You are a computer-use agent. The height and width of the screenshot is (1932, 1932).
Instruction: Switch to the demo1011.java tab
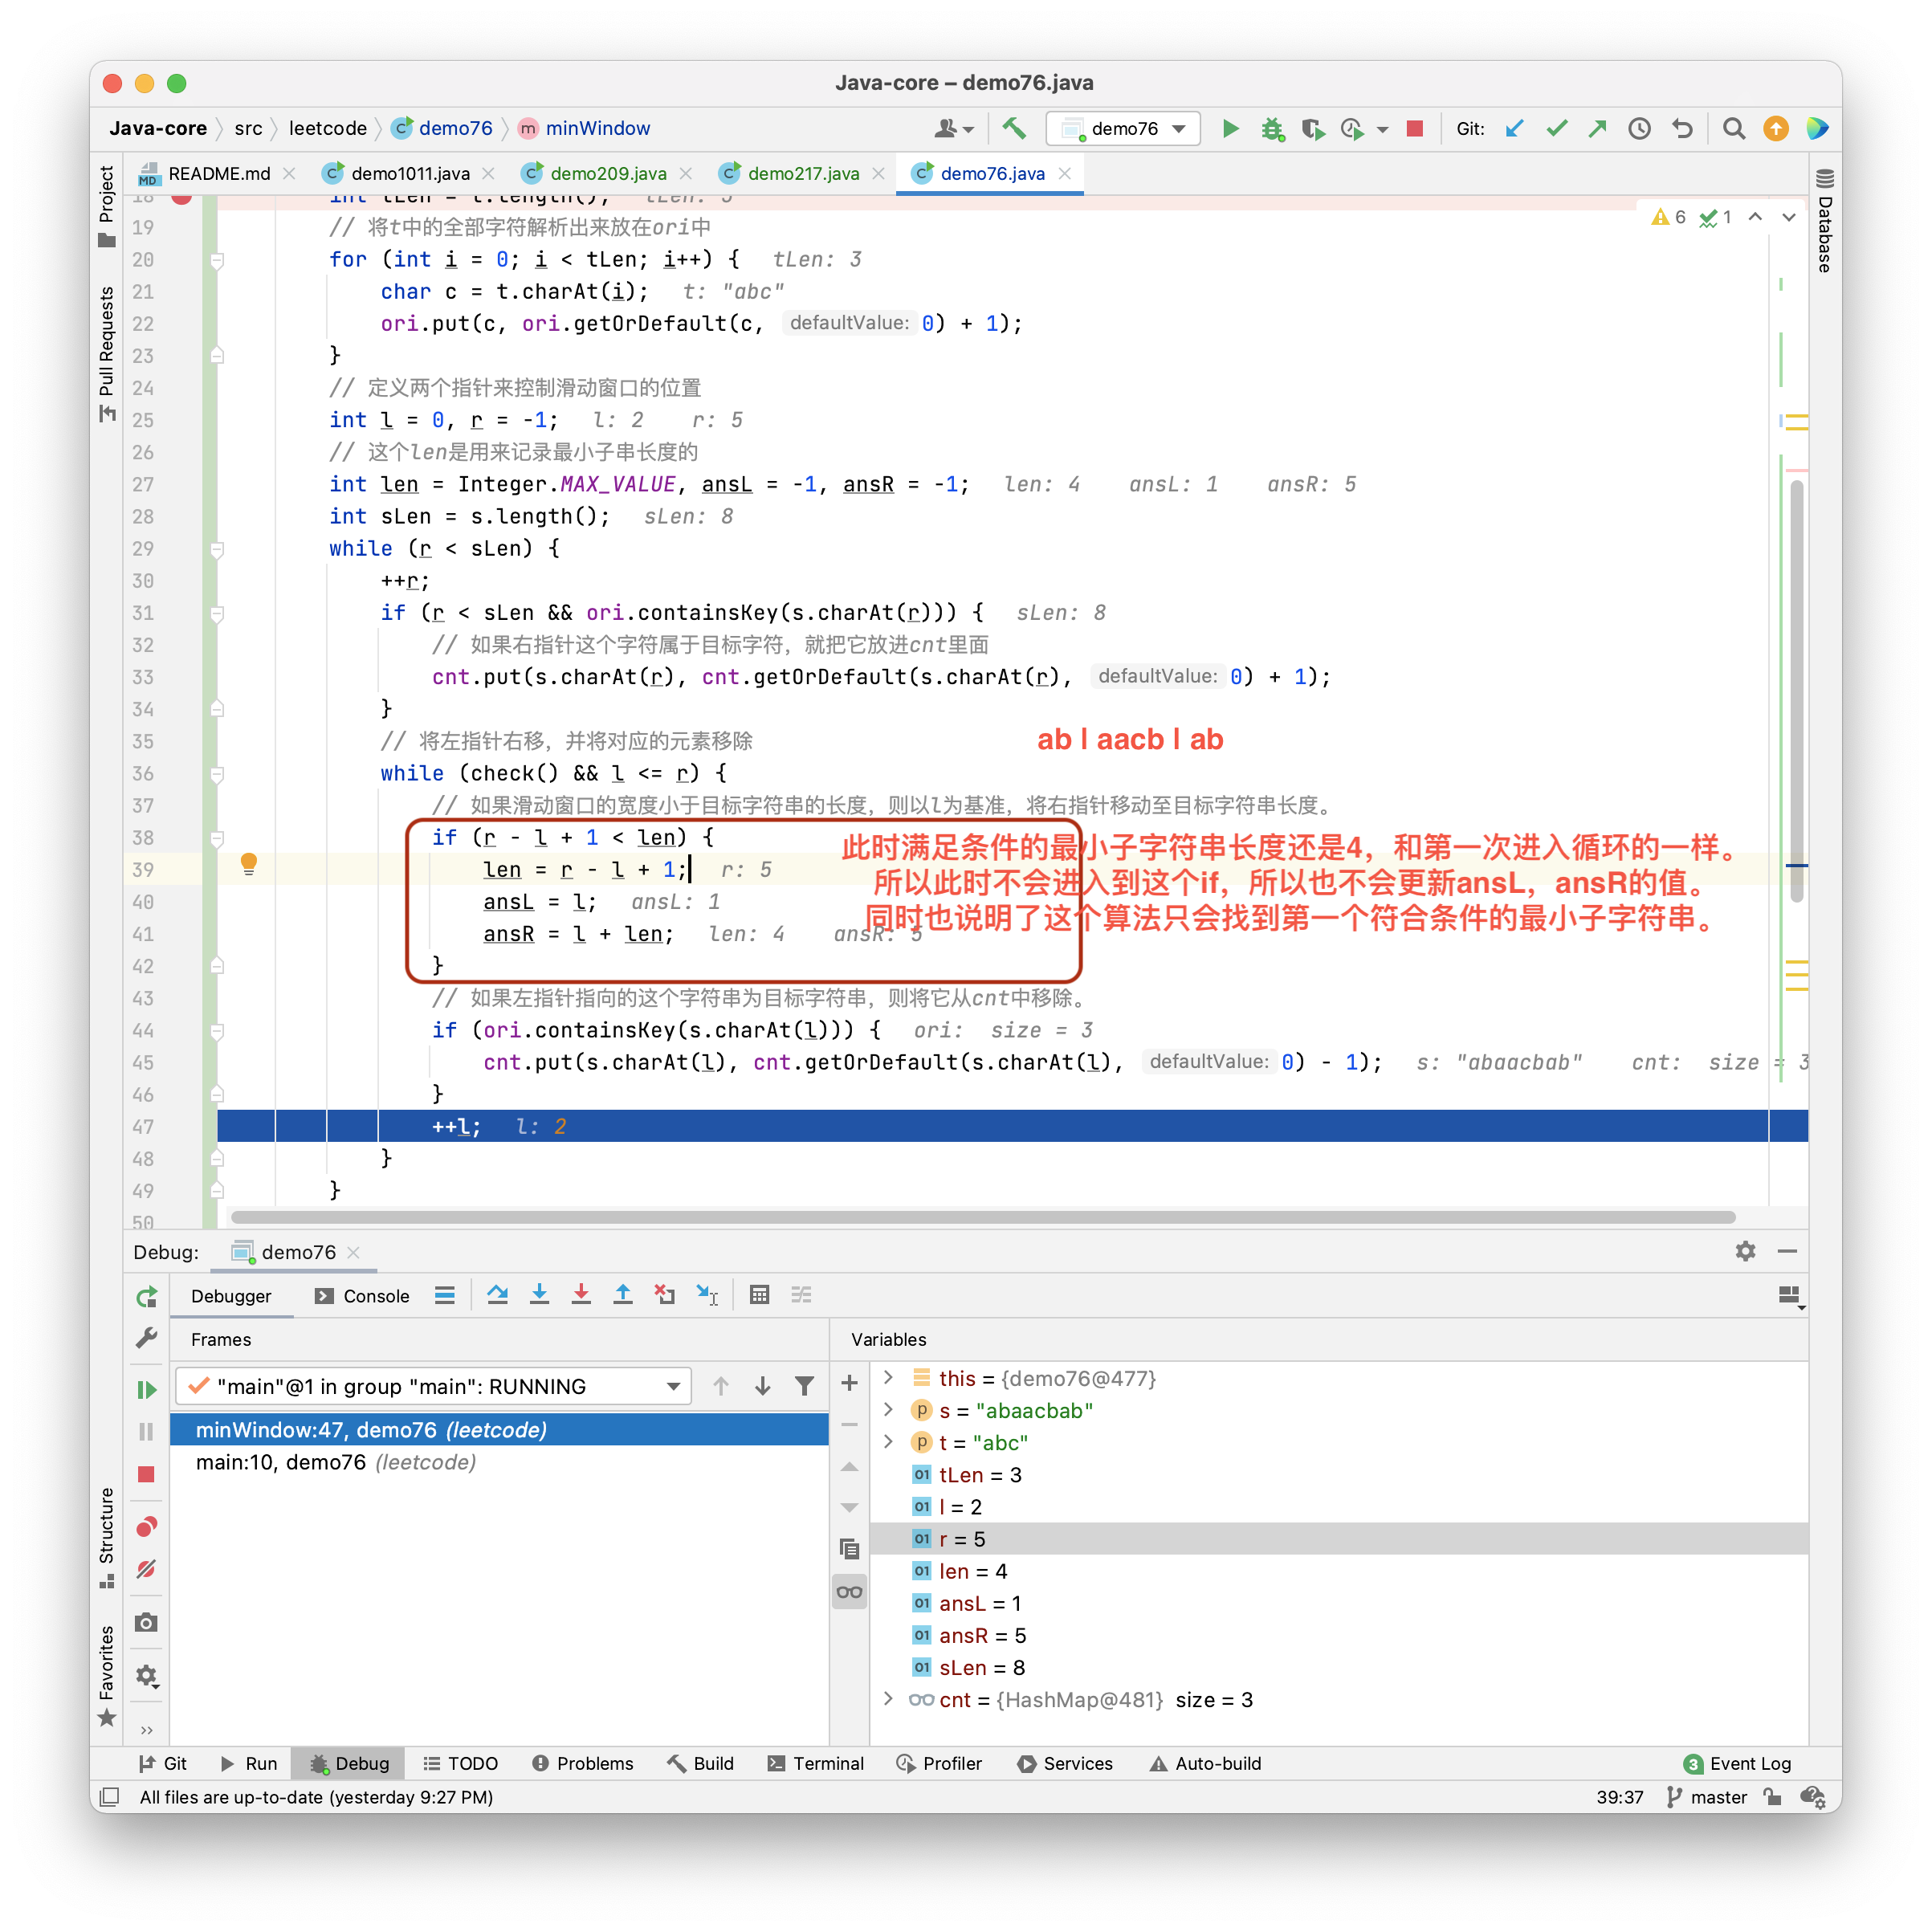[410, 173]
